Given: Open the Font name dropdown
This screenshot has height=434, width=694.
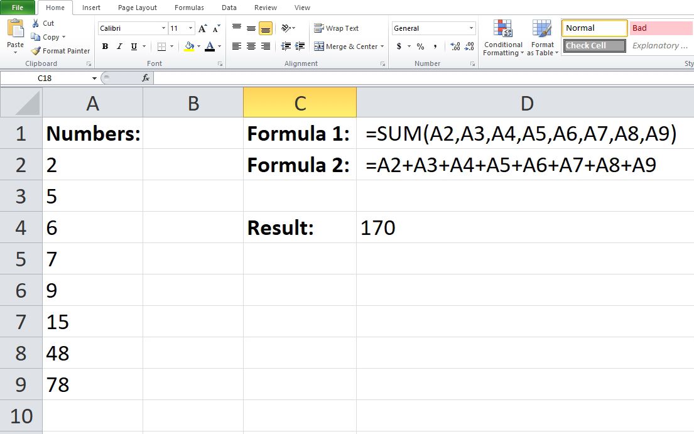Looking at the screenshot, I should click(x=163, y=28).
